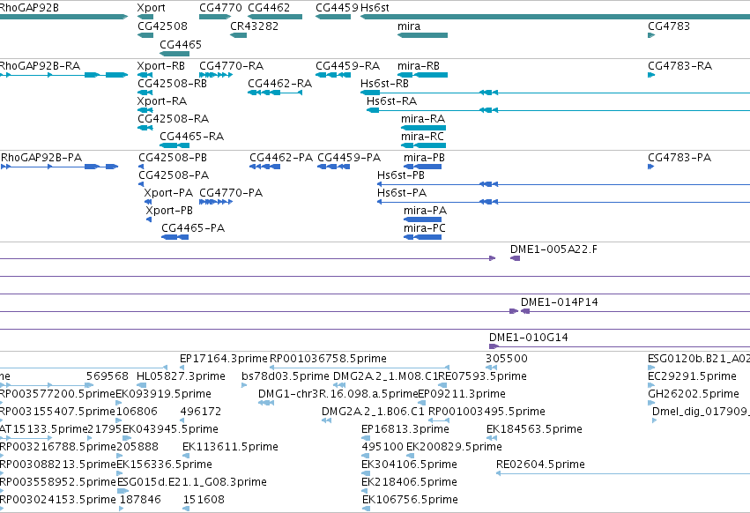The image size is (750, 513).
Task: Click the RhoGAP92B gene label
Action: pyautogui.click(x=29, y=7)
